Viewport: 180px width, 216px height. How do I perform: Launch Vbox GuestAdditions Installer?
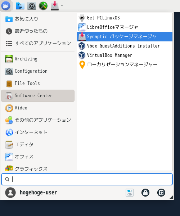pyautogui.click(x=125, y=46)
